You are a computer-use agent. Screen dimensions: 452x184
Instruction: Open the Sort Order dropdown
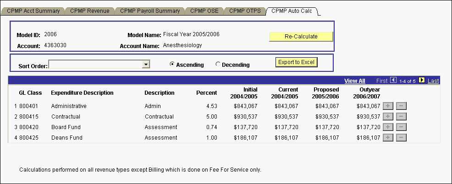[x=146, y=65]
